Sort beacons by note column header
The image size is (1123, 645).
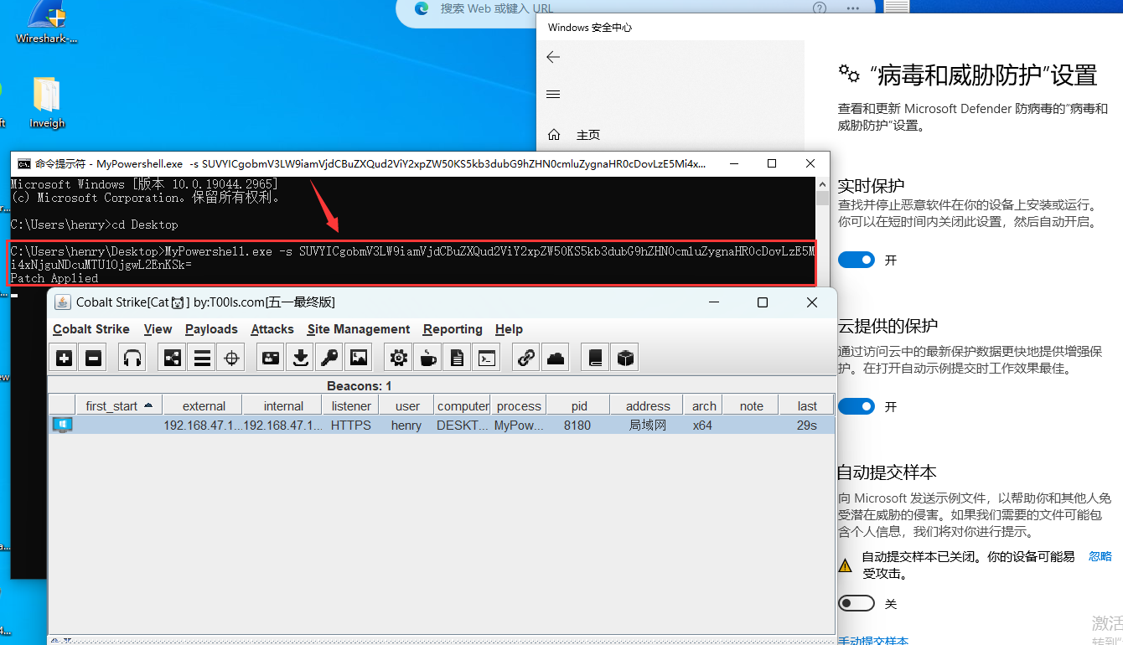[752, 405]
